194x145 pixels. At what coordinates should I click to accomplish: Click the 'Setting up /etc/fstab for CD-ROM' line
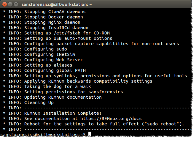pyautogui.click(x=56, y=33)
